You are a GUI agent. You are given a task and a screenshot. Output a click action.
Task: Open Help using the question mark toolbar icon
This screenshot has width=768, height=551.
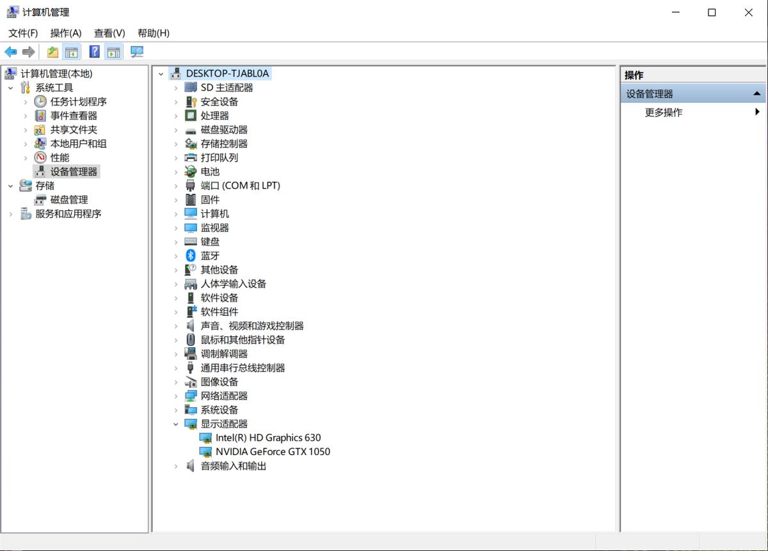tap(93, 51)
